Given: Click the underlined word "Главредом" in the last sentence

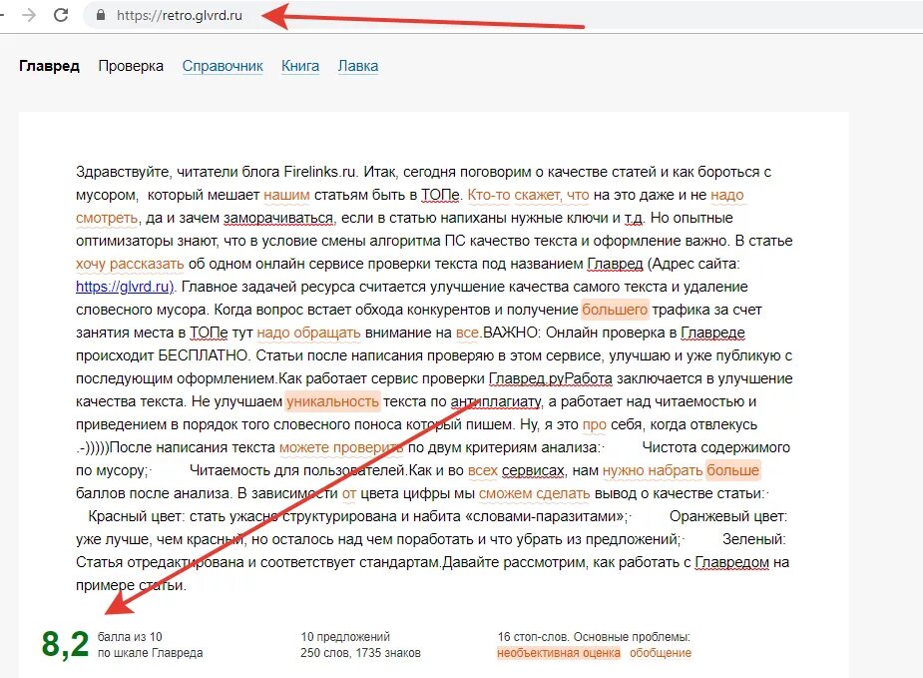Looking at the screenshot, I should point(731,562).
